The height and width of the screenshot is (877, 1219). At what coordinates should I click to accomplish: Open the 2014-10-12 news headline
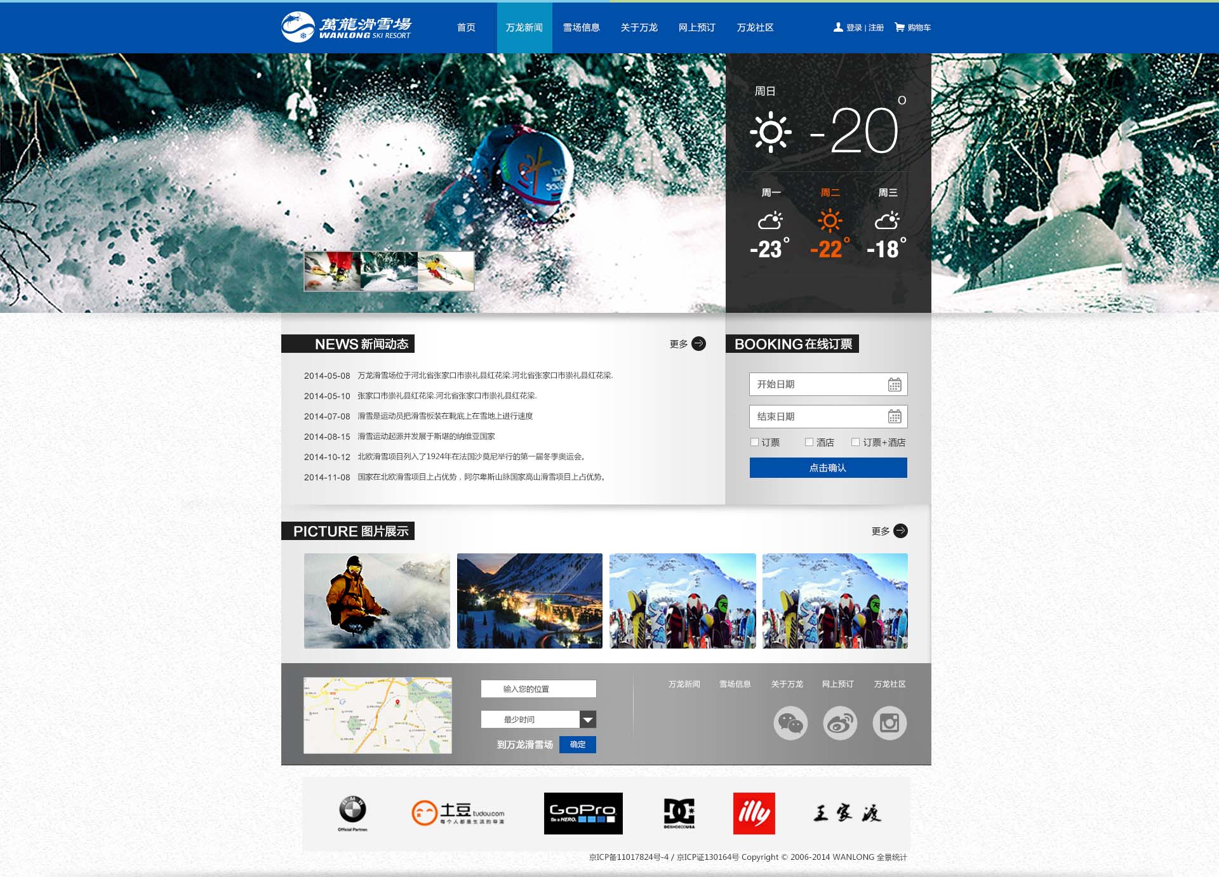(470, 457)
